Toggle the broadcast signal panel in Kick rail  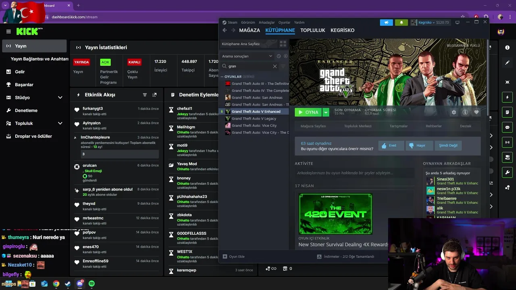(507, 142)
